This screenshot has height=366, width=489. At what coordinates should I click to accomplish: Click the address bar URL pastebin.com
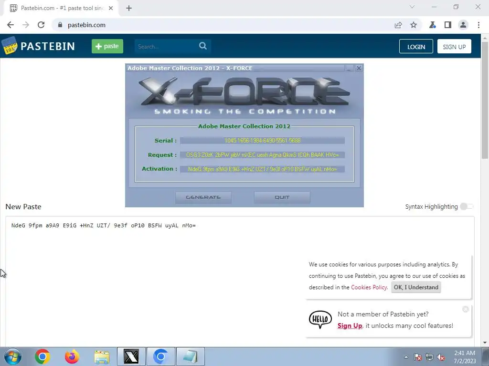(87, 25)
